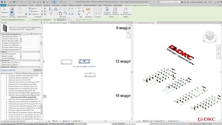Click Марки при размещении (Tag on Placement) icon

point(126,9)
